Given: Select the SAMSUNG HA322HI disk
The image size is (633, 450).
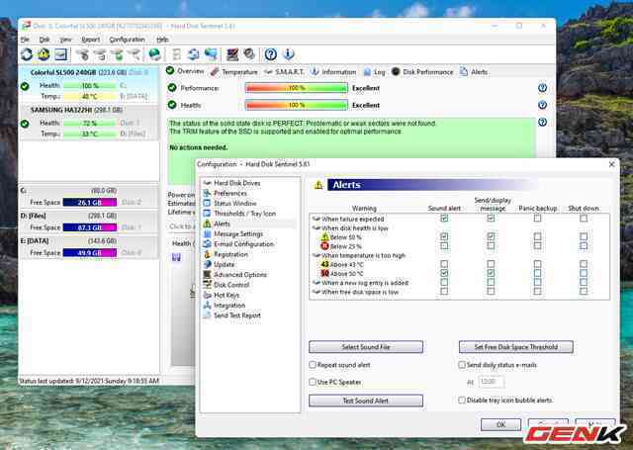Looking at the screenshot, I should pos(89,122).
